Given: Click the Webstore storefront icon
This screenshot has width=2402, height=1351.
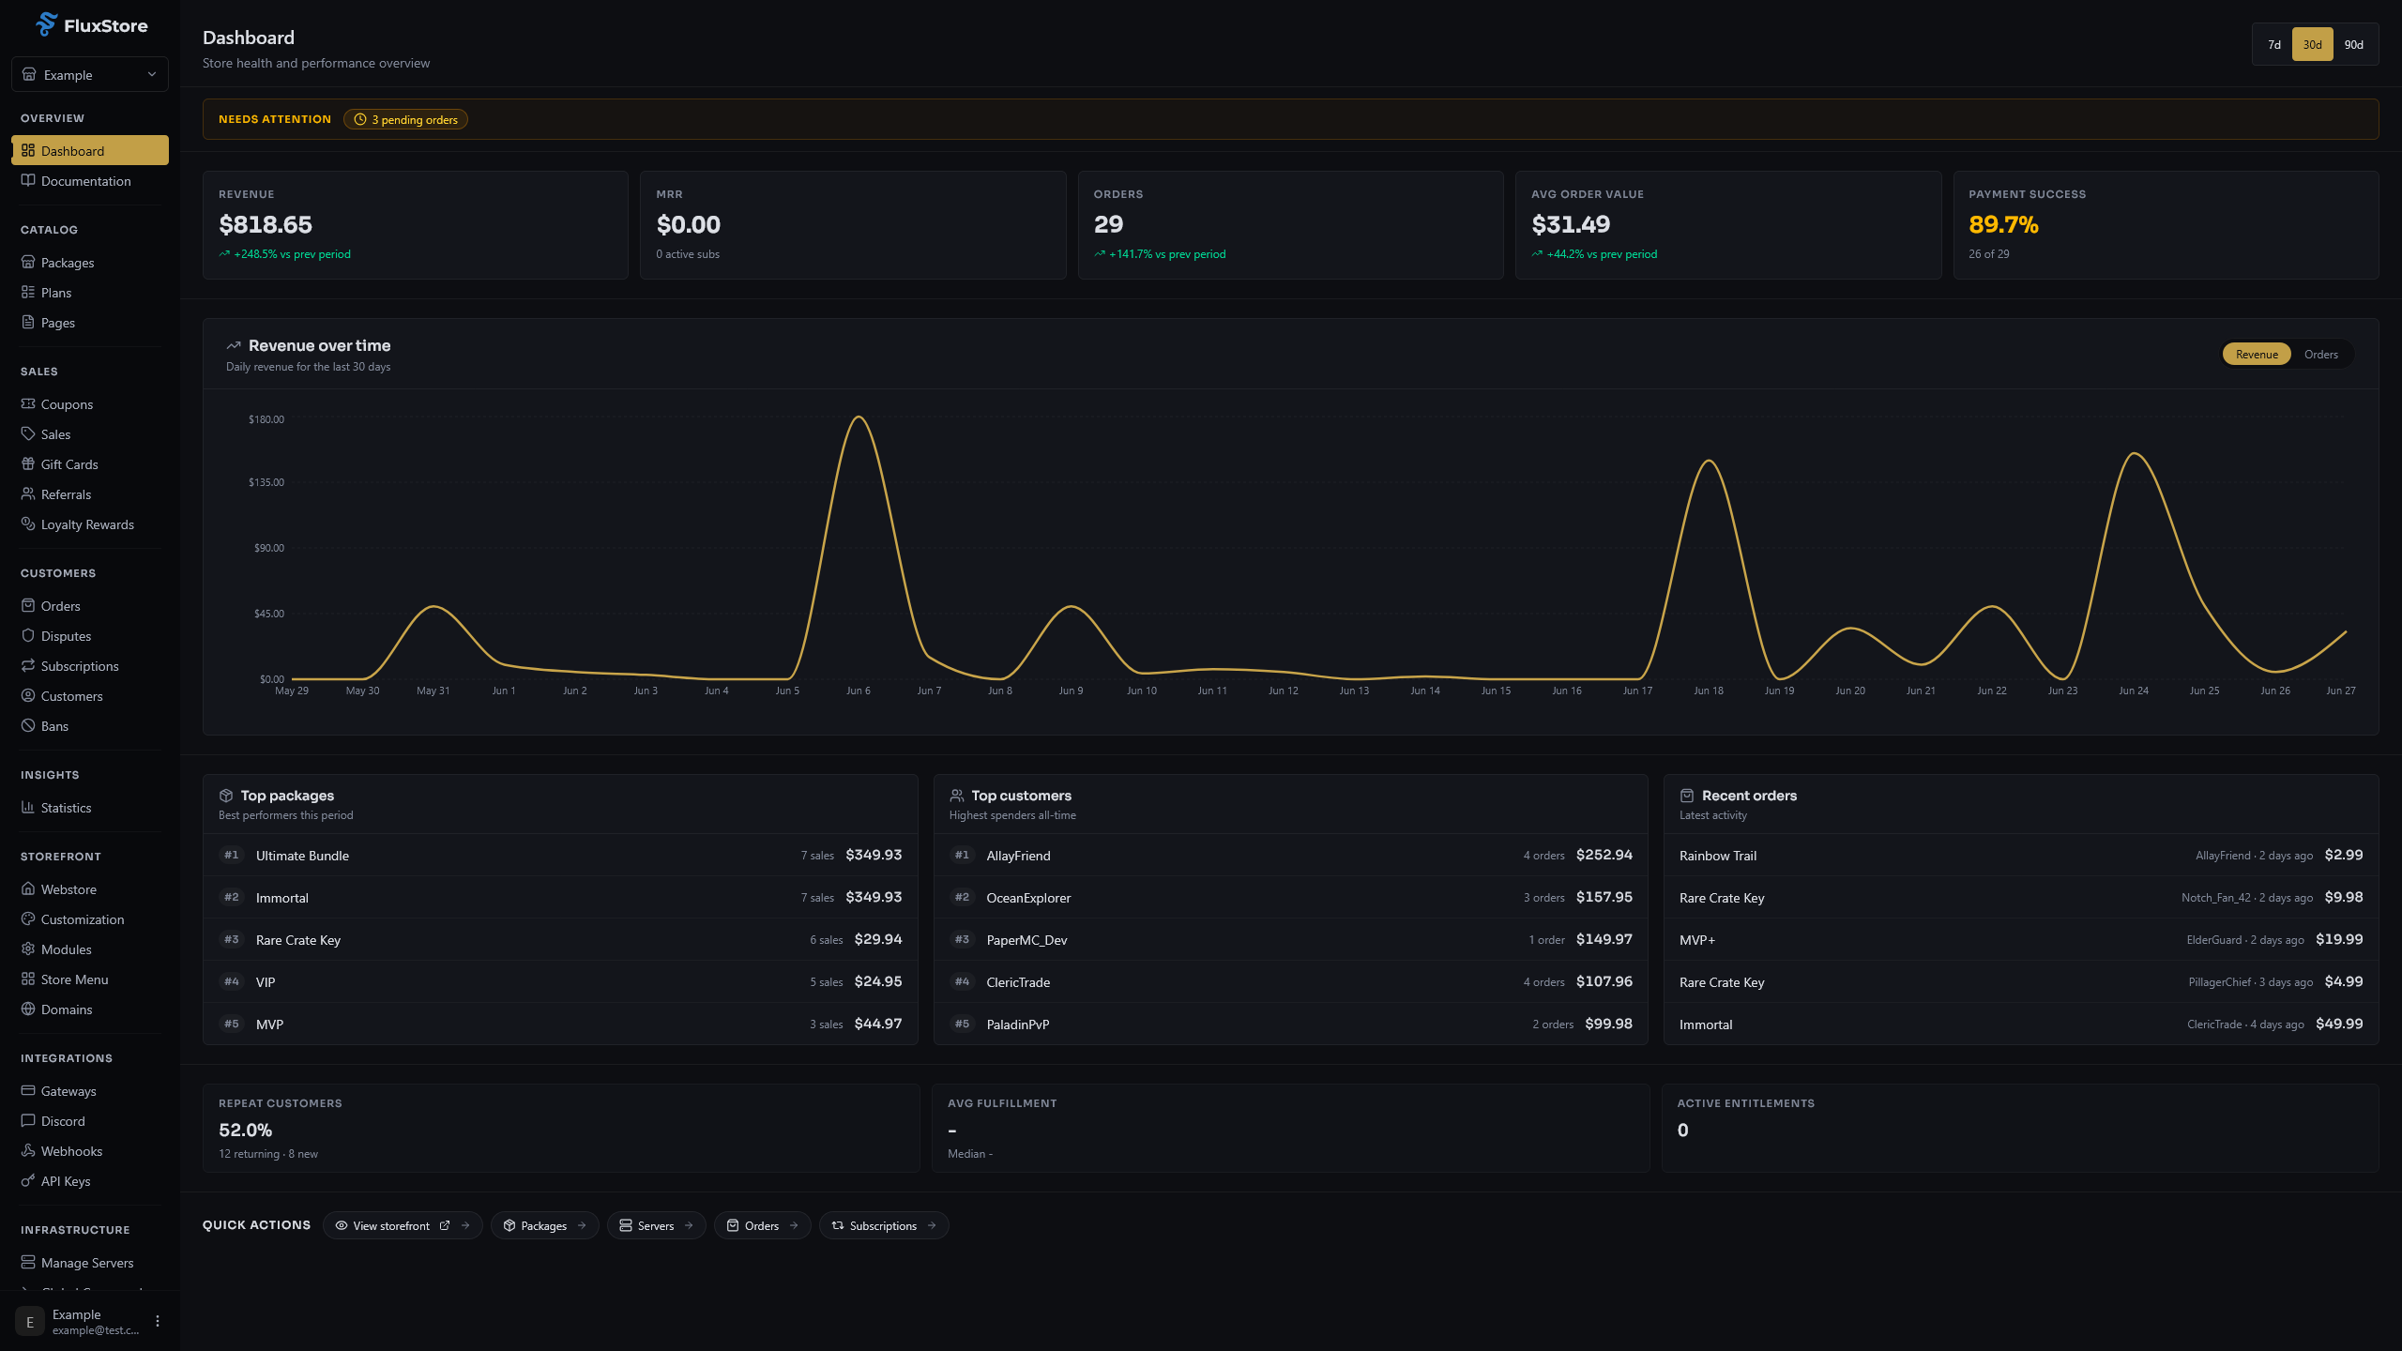Looking at the screenshot, I should pos(28,889).
